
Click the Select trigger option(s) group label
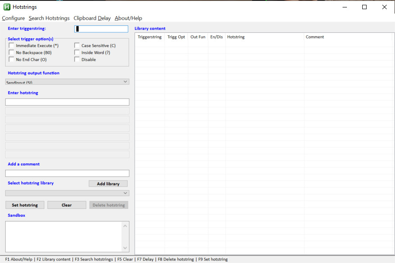[x=31, y=39]
